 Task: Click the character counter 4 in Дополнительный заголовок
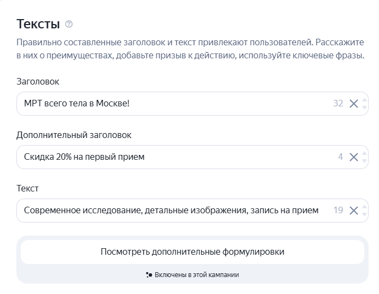coord(340,157)
